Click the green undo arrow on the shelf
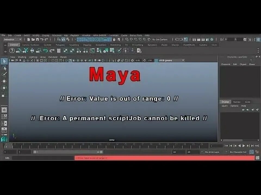The width and height of the screenshot is (261, 195). point(45,51)
